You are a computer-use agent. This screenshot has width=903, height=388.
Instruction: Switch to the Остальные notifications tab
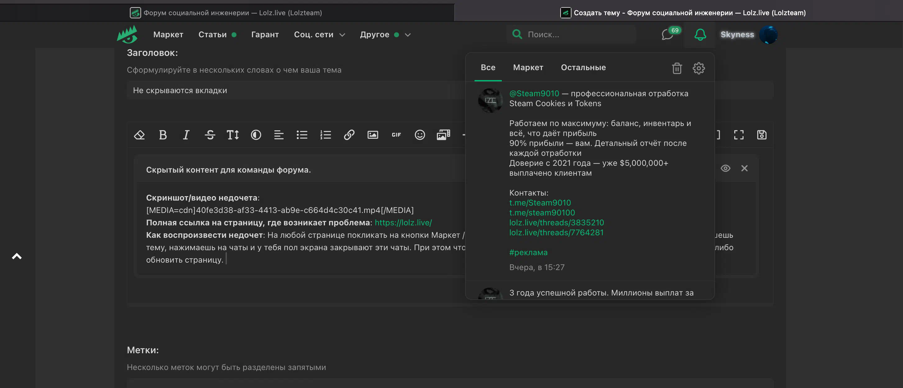(583, 67)
